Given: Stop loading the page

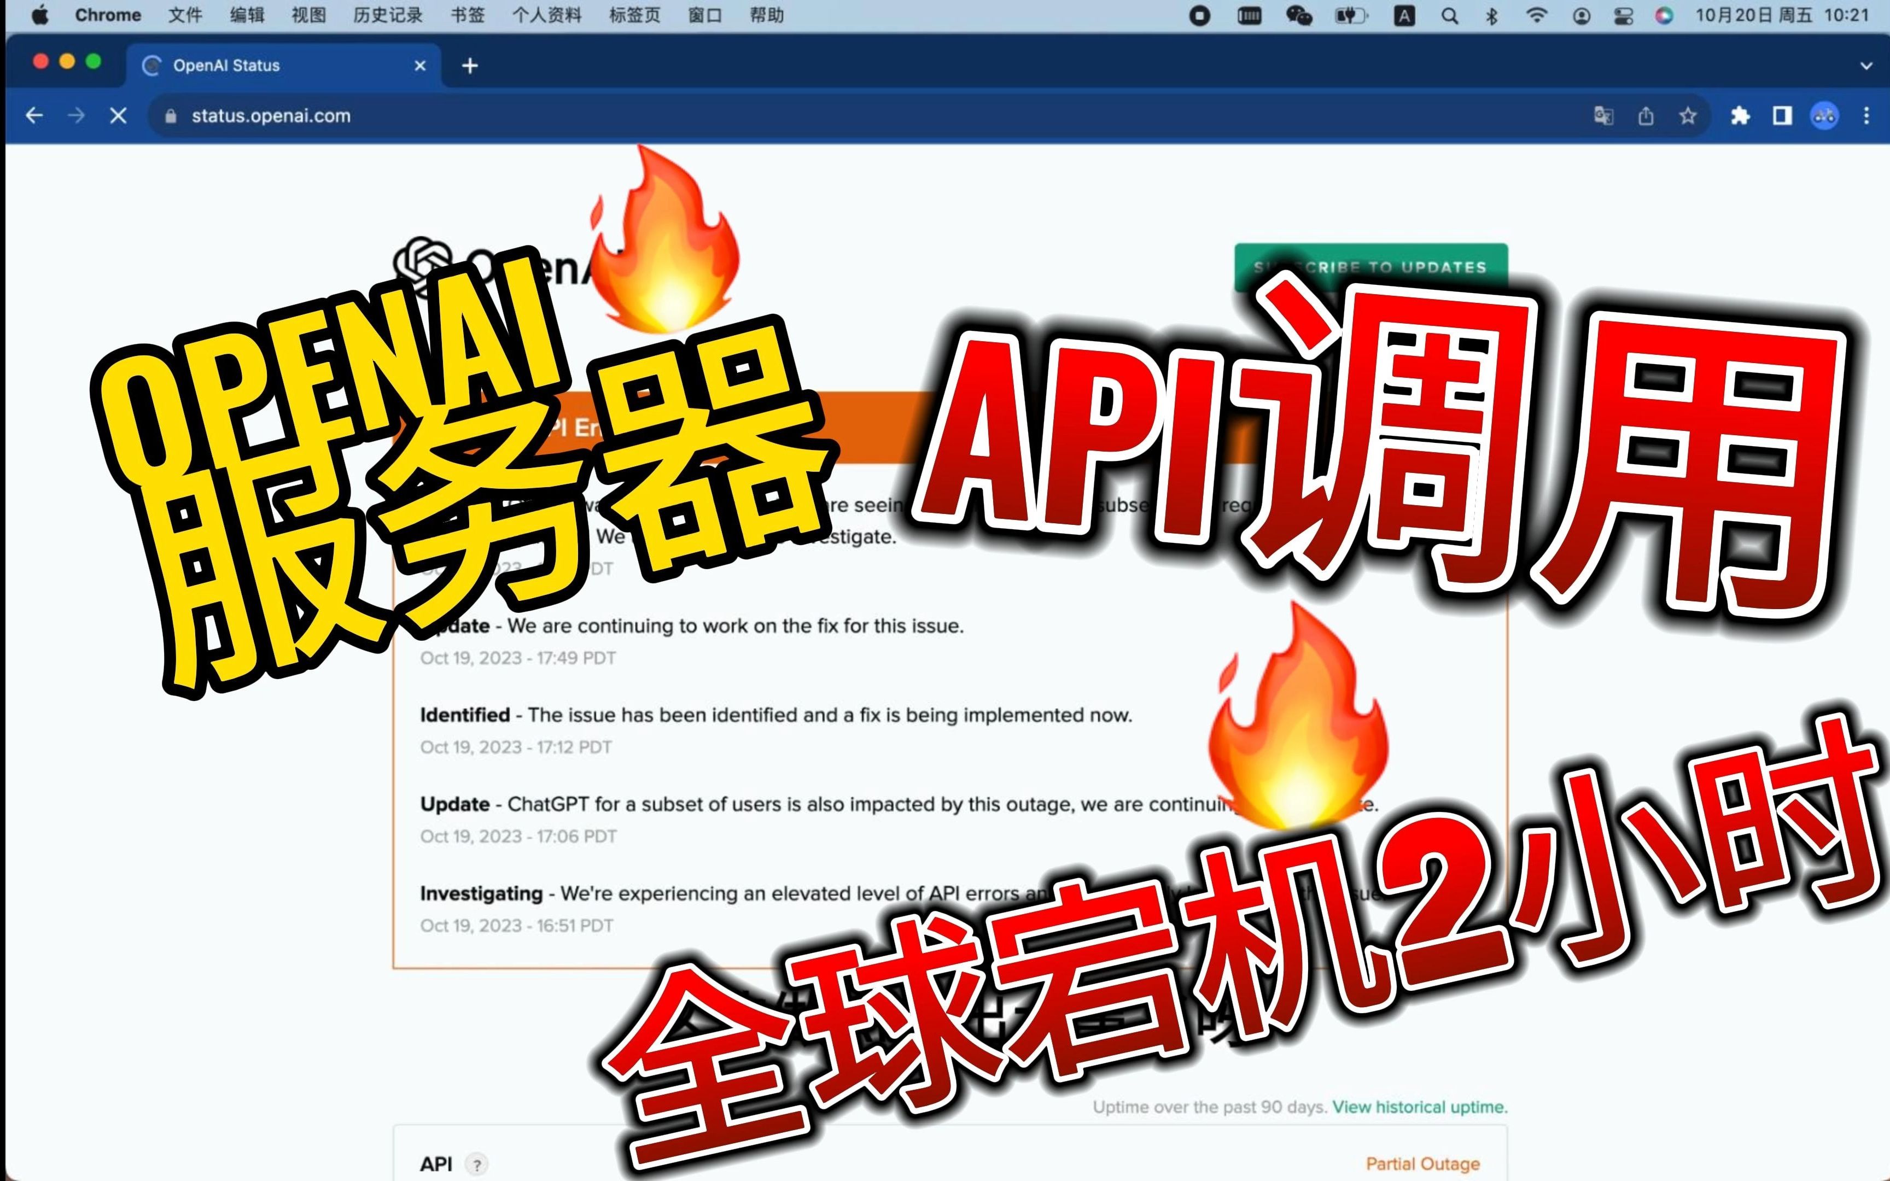Looking at the screenshot, I should pos(118,115).
